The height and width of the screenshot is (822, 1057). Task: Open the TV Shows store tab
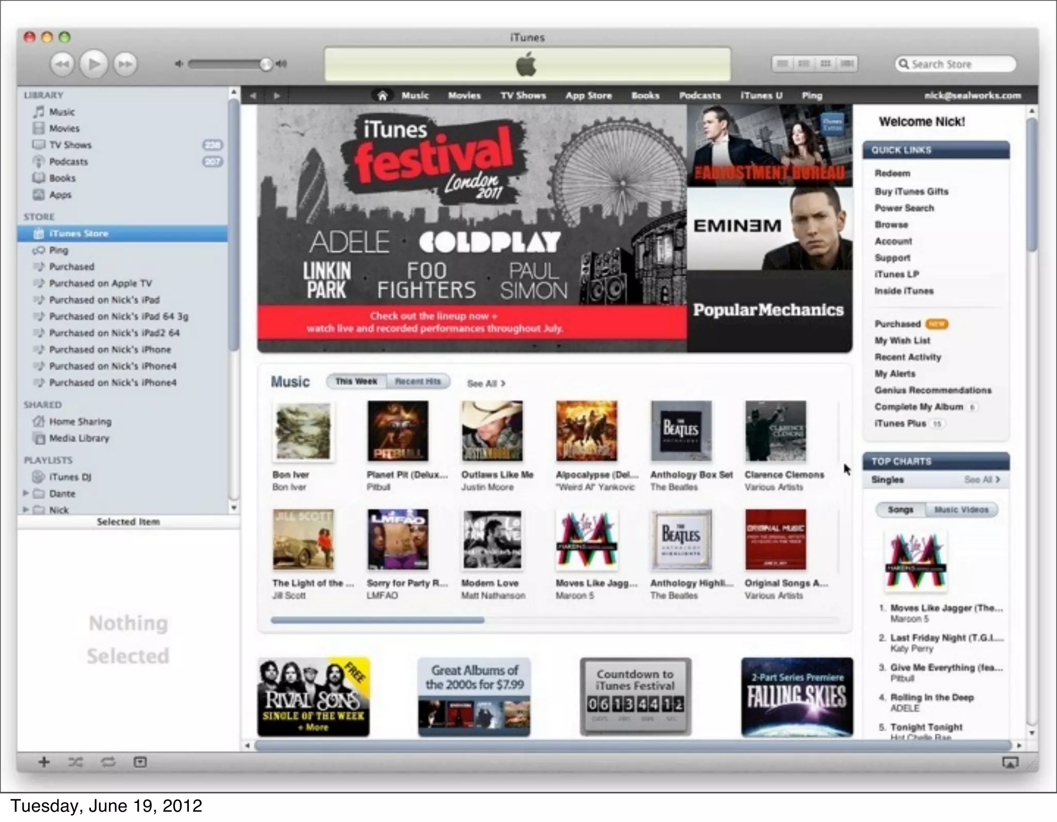pos(523,95)
